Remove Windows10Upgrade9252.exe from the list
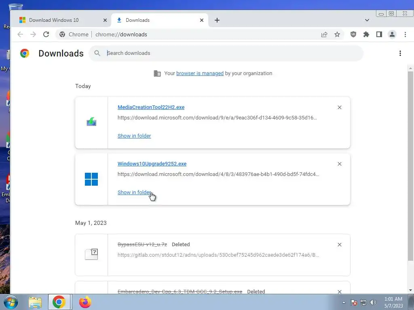414x310 pixels. [x=340, y=164]
